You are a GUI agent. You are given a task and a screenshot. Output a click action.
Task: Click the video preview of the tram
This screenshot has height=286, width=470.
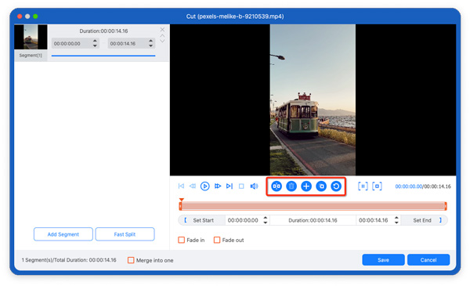(x=313, y=100)
